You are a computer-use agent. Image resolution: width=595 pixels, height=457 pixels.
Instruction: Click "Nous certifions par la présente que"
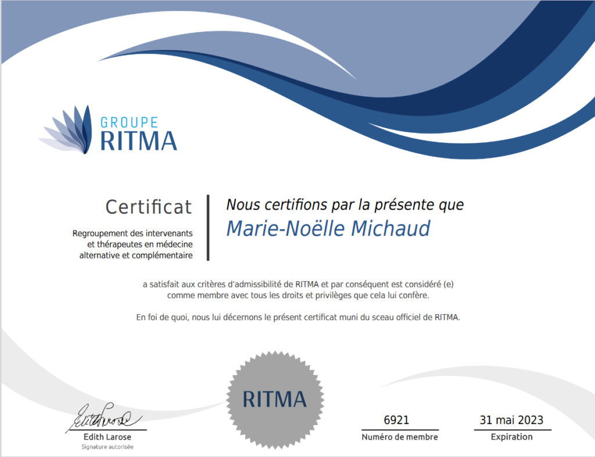point(345,205)
